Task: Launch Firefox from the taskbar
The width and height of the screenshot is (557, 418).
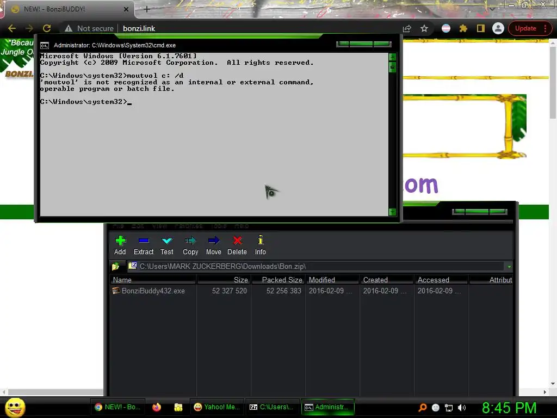Action: point(156,407)
